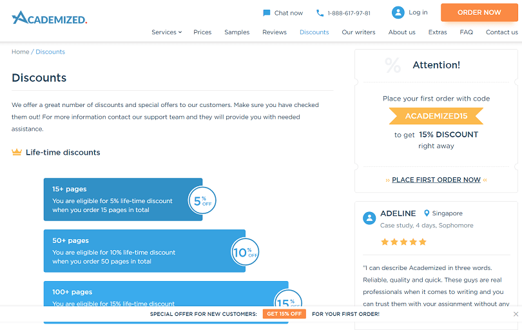Open Our writers page
Screen dimensions: 522x330
(358, 32)
